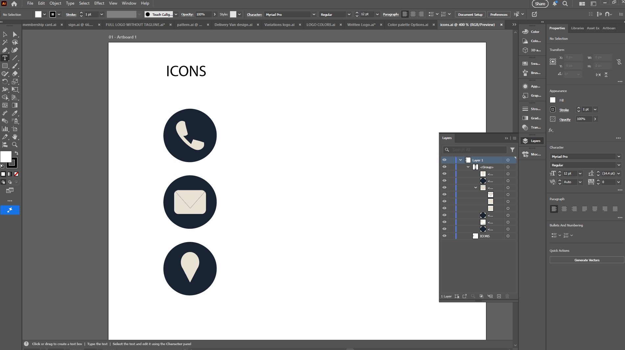Click the Share button

point(540,4)
